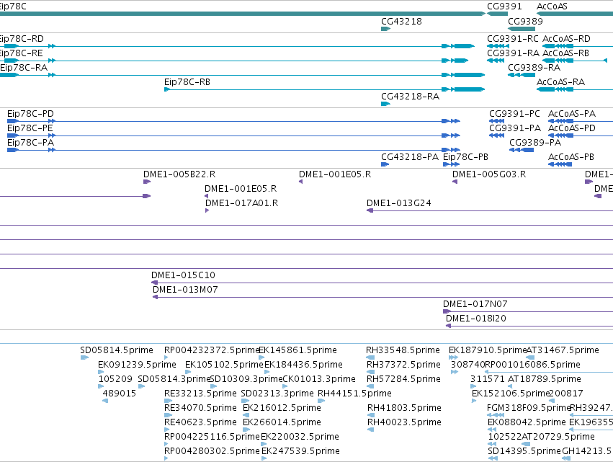Click the CG9391-RC transcript label
The height and width of the screenshot is (462, 613).
513,39
